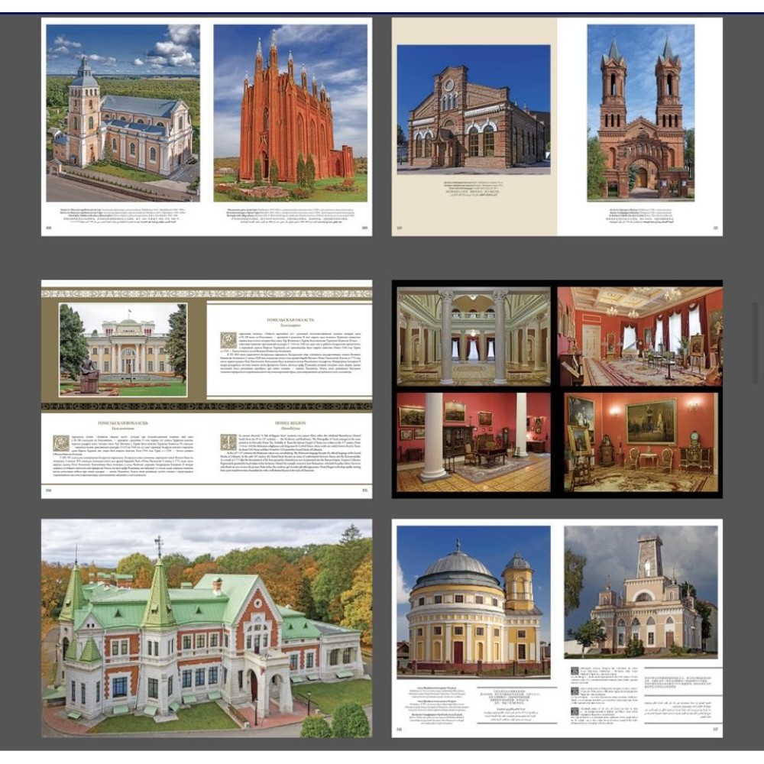
Task: Open the palace with white columns photo
Action: coord(123,349)
